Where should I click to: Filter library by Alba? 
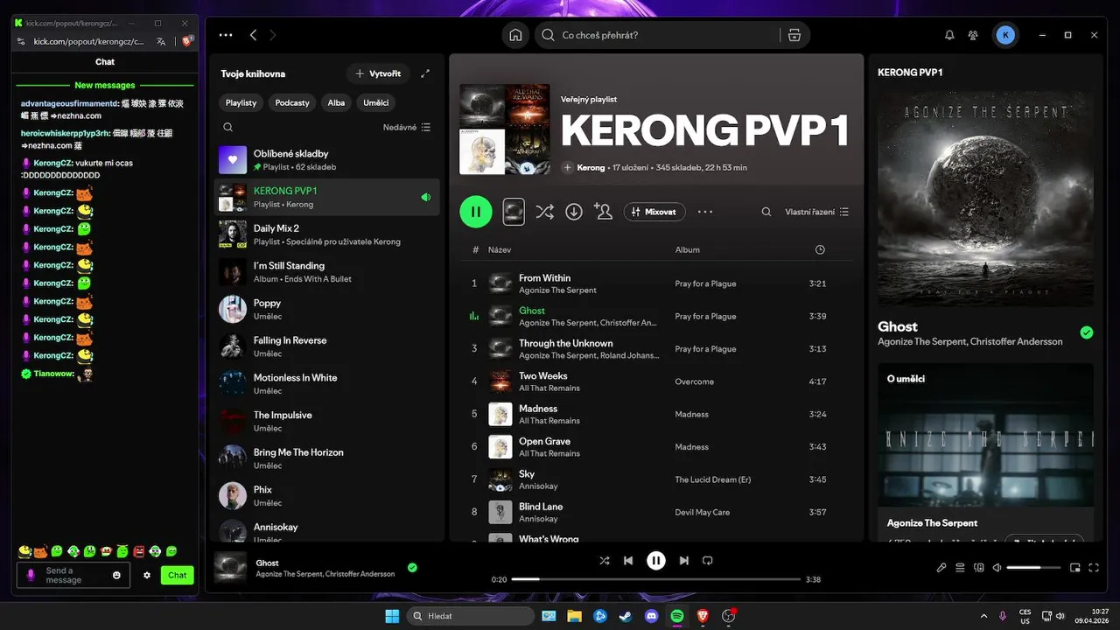pos(336,102)
